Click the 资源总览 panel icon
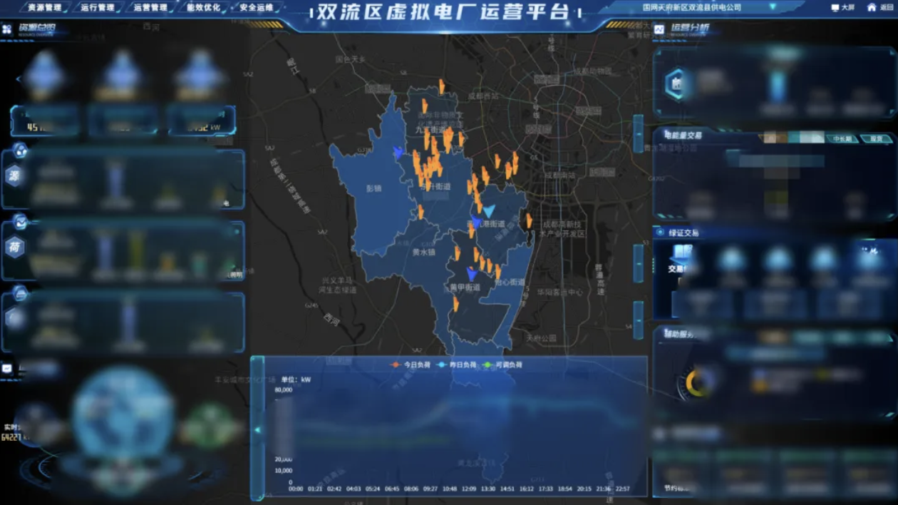 point(7,30)
